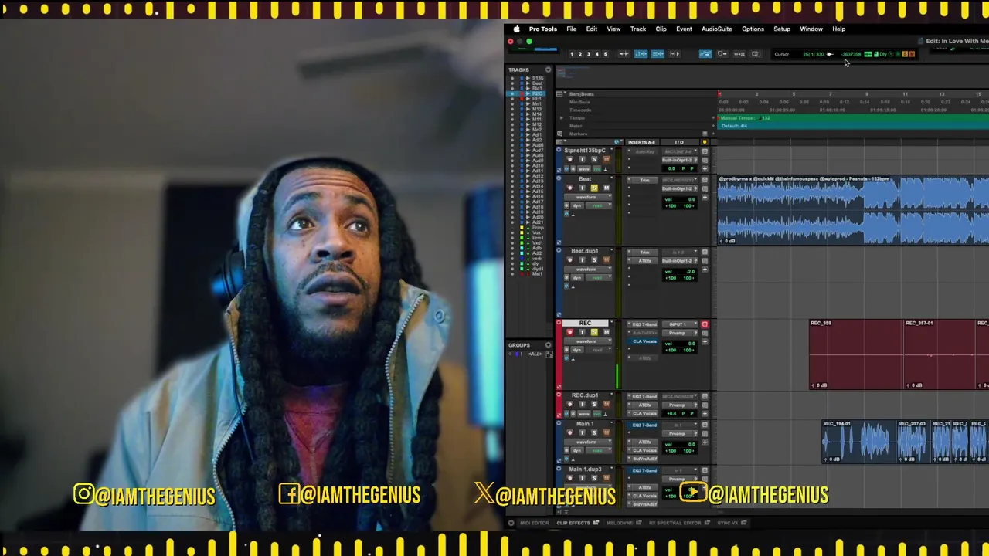Viewport: 989px width, 556px height.
Task: Toggle Link Timeline and Edit Selection icon
Action: 641,54
